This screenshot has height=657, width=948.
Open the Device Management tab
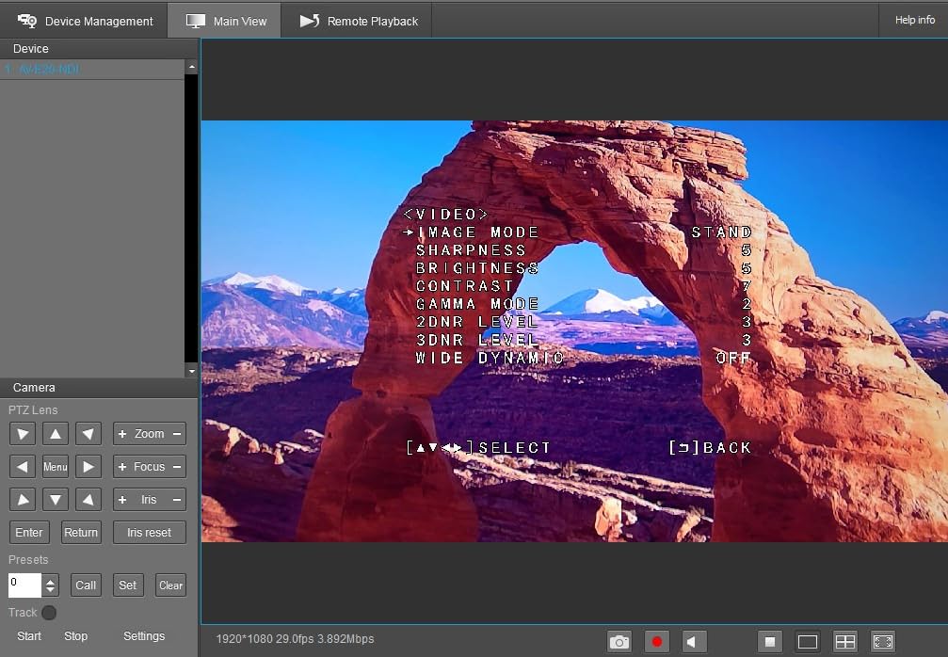(x=84, y=21)
